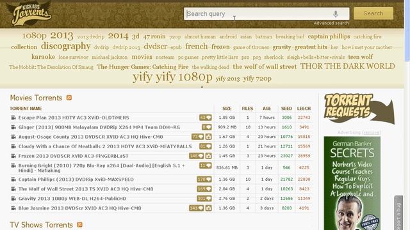Viewport: 410px width, 230px height.
Task: Click the Search button
Action: (x=373, y=13)
